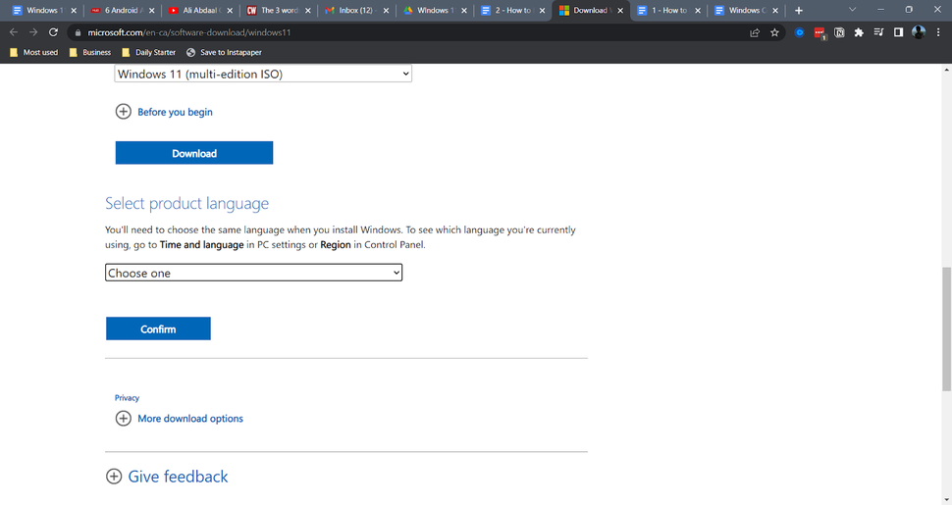Open the red extension with badge 1
Viewport: 952px width, 505px height.
pos(820,33)
